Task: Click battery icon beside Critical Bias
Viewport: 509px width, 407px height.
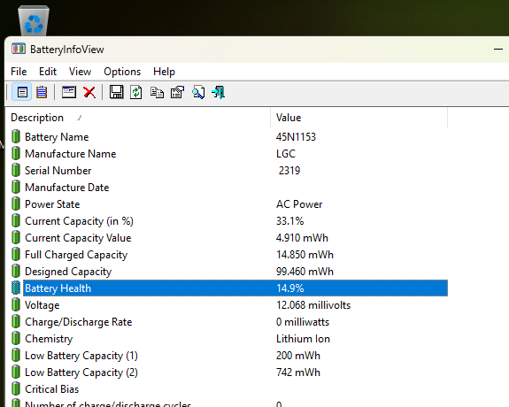Action: (x=16, y=389)
